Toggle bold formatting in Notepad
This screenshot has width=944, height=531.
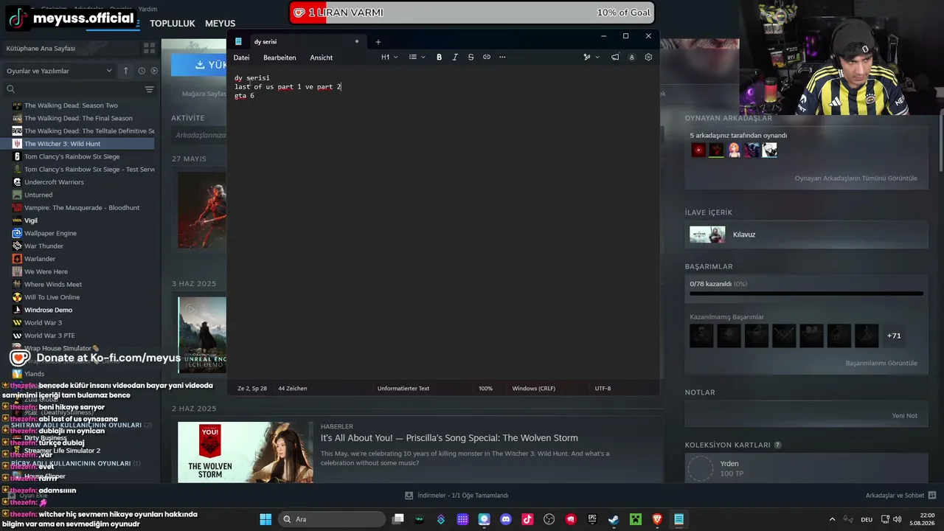(x=439, y=57)
